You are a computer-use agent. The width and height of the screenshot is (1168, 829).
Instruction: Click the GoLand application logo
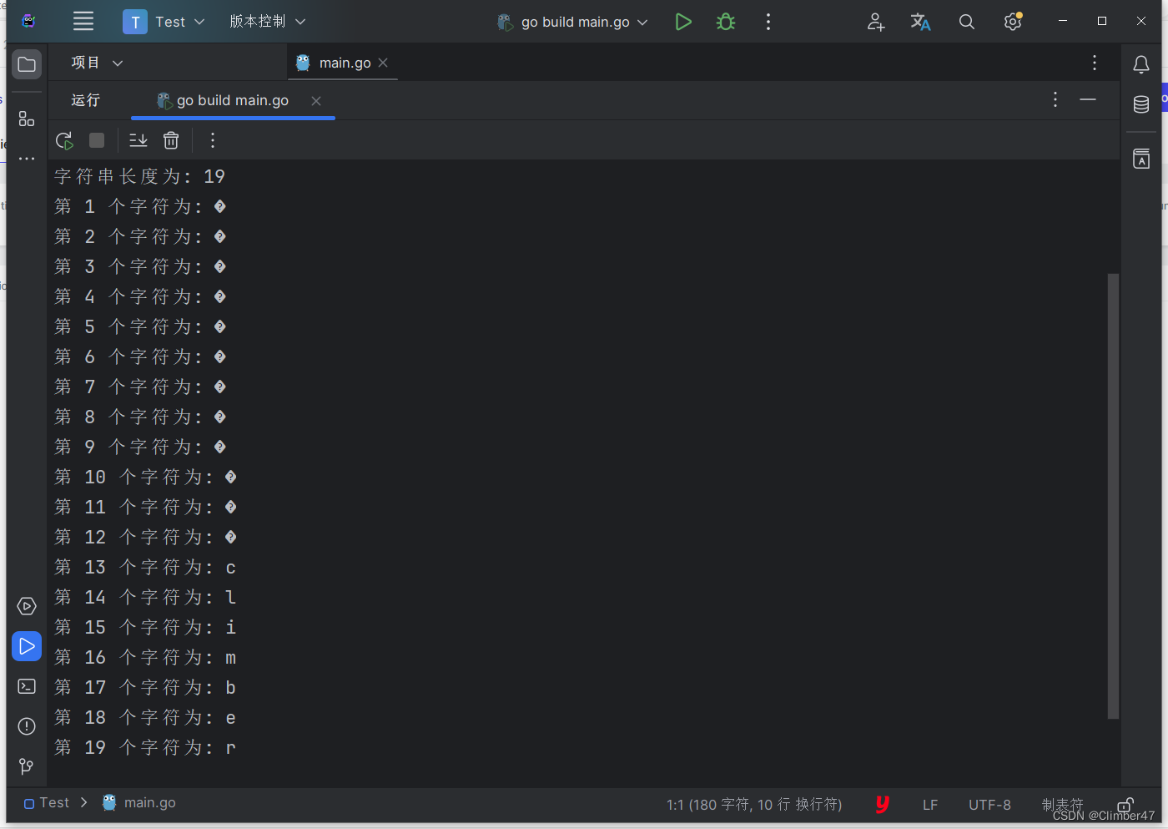coord(28,22)
